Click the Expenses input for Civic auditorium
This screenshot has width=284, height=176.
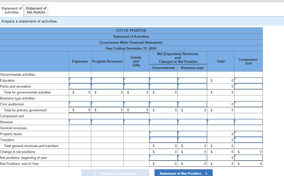[x=80, y=104]
